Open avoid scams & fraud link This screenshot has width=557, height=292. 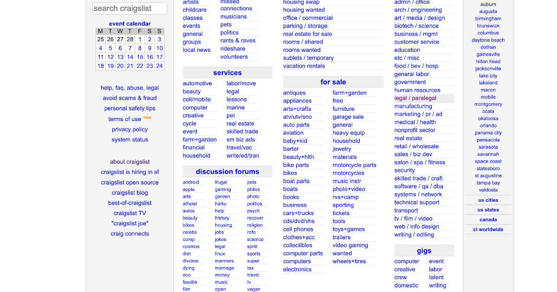[x=130, y=98]
